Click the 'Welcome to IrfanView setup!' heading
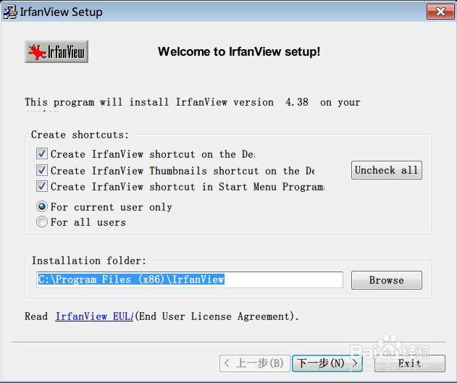Viewport: 457px width, 383px height. 239,51
